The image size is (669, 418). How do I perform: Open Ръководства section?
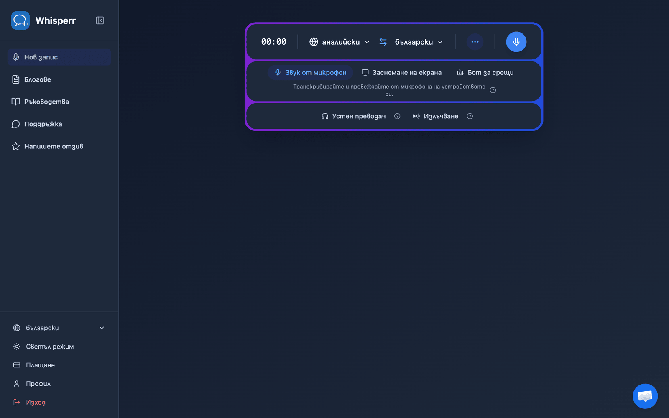coord(59,102)
